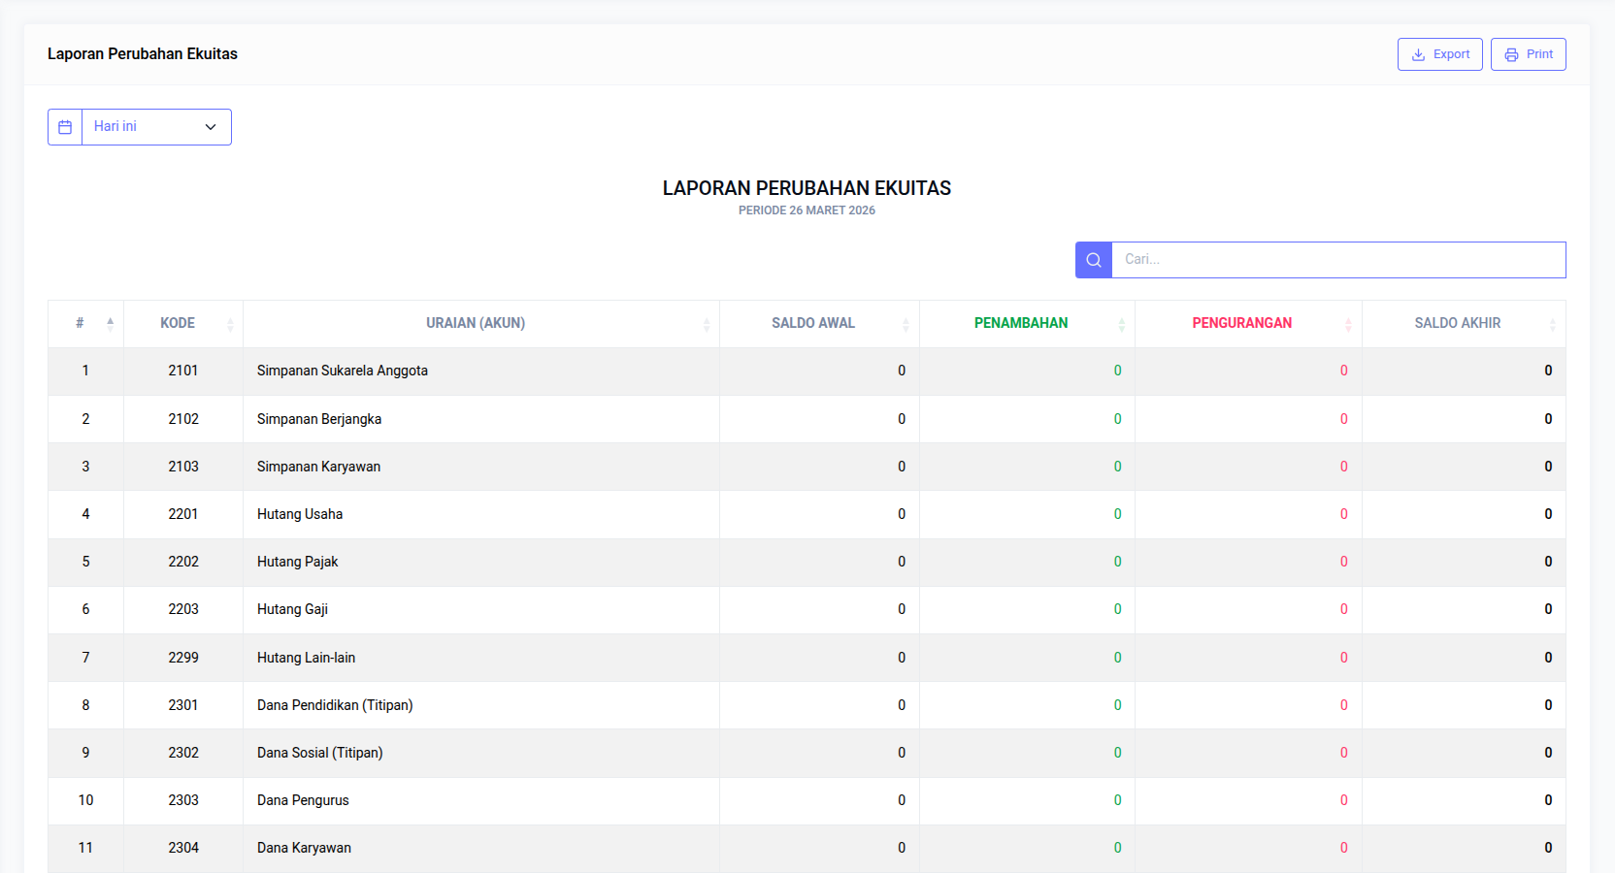Screen dimensions: 1615x873
Task: Click the calendar icon beside date filter
Action: [65, 127]
